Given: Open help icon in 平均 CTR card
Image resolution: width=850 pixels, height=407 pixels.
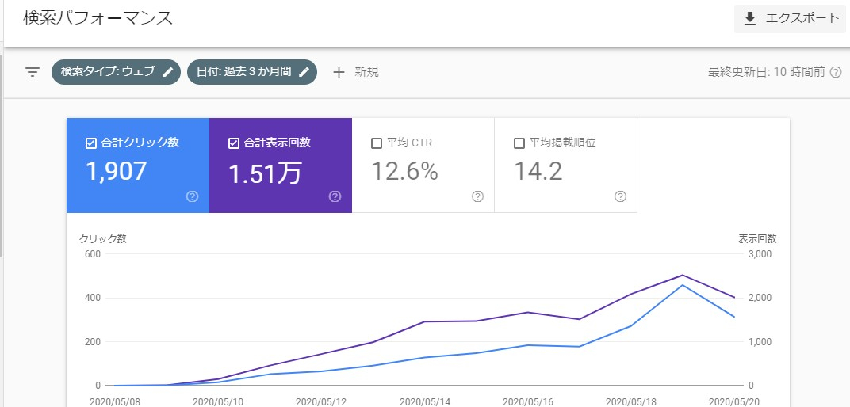Looking at the screenshot, I should tap(477, 196).
